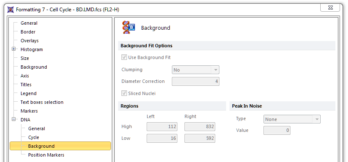Toggle the Sliced Nuclei checkbox
The width and height of the screenshot is (348, 162).
point(124,93)
